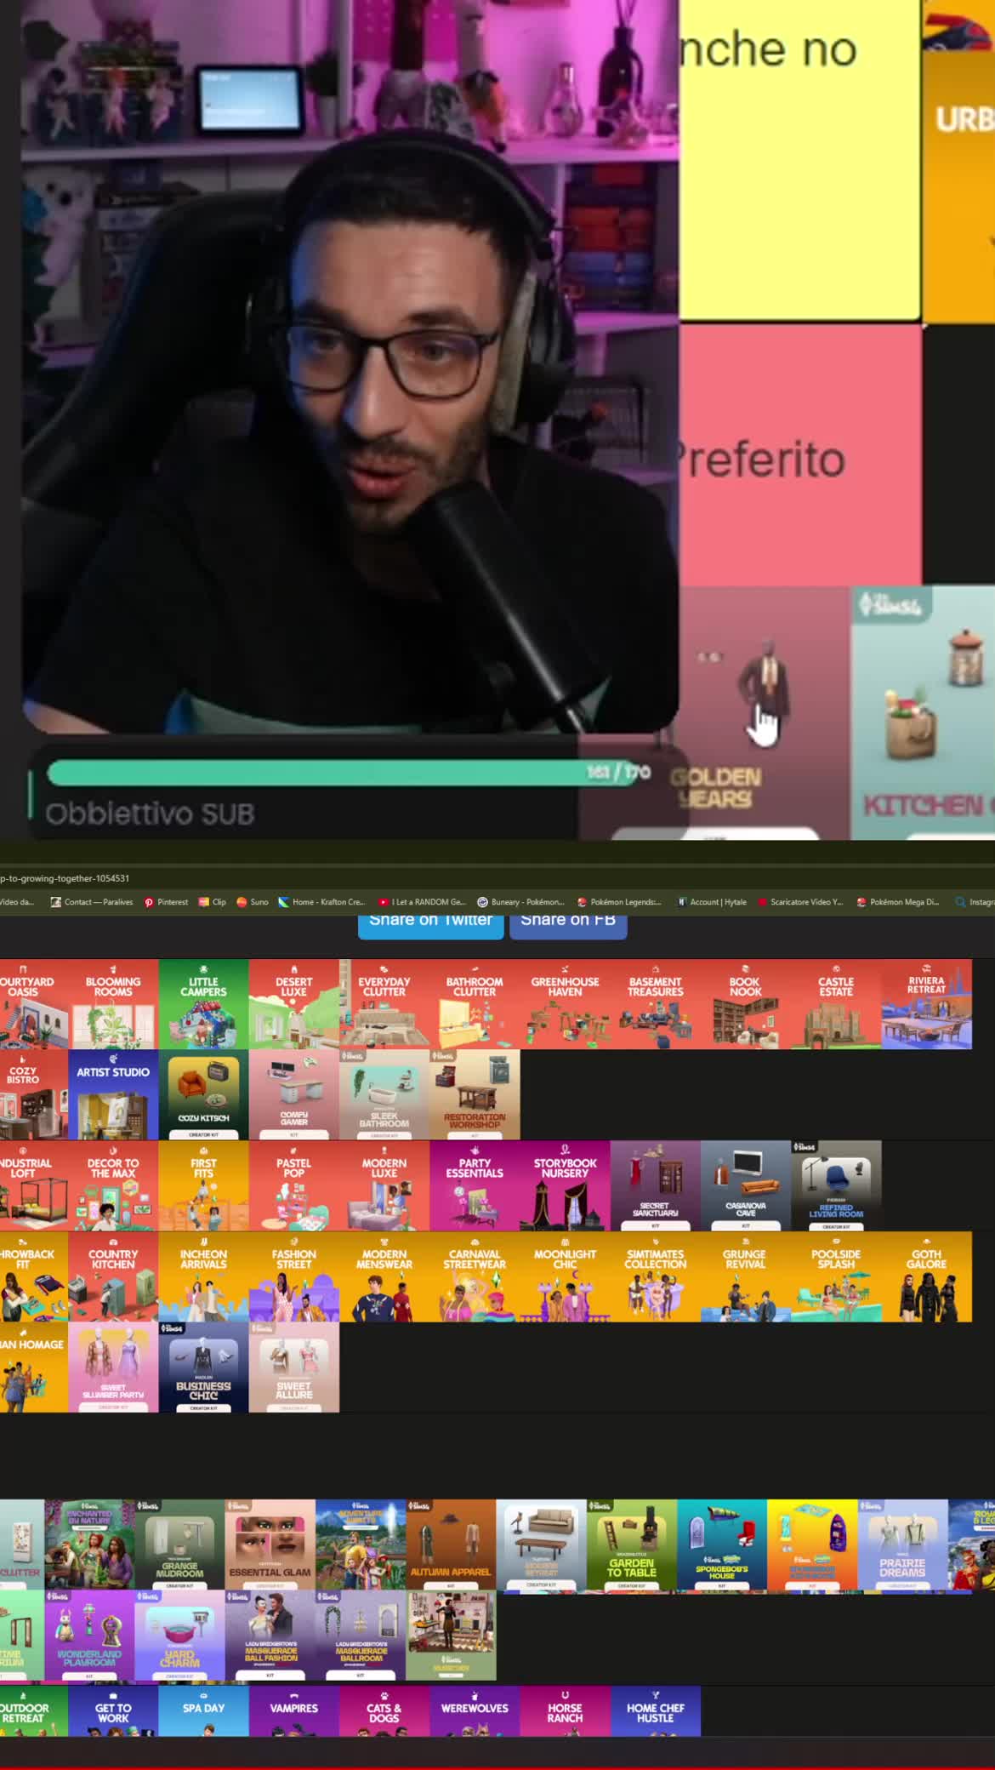Select the Sweet Slumber Party kit tile

pyautogui.click(x=113, y=1367)
